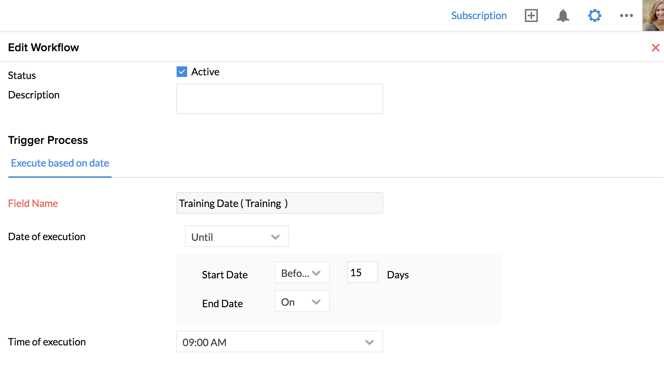Close the Edit Workflow panel

[655, 48]
